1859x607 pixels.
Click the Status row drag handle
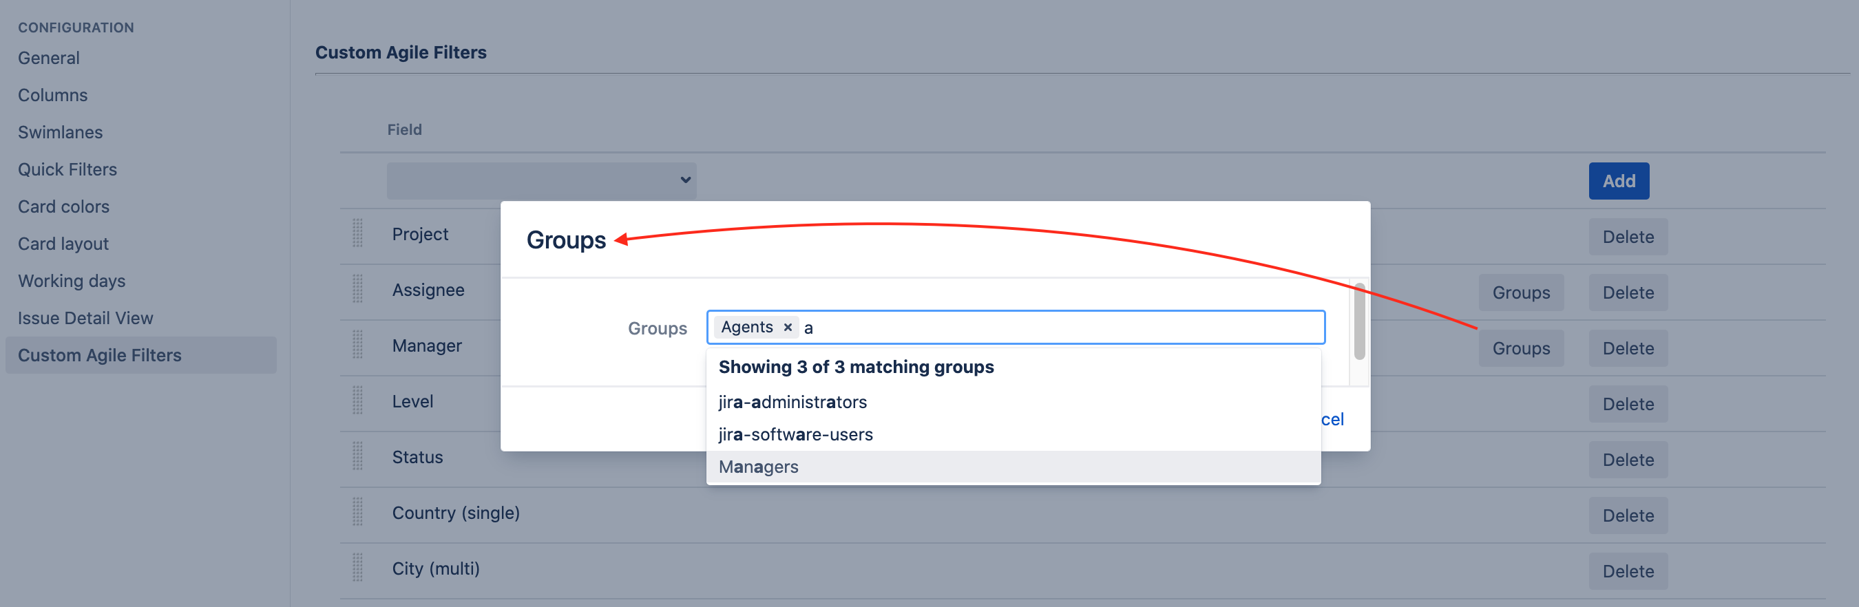(x=357, y=456)
